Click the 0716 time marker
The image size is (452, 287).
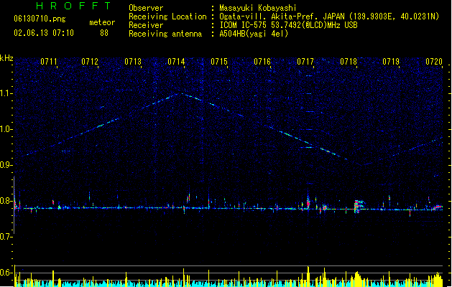point(262,62)
